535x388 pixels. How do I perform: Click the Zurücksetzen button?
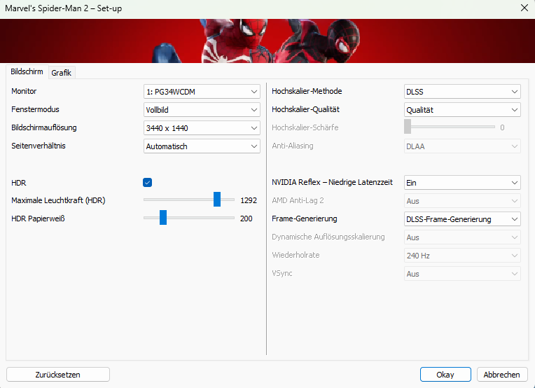(x=58, y=375)
